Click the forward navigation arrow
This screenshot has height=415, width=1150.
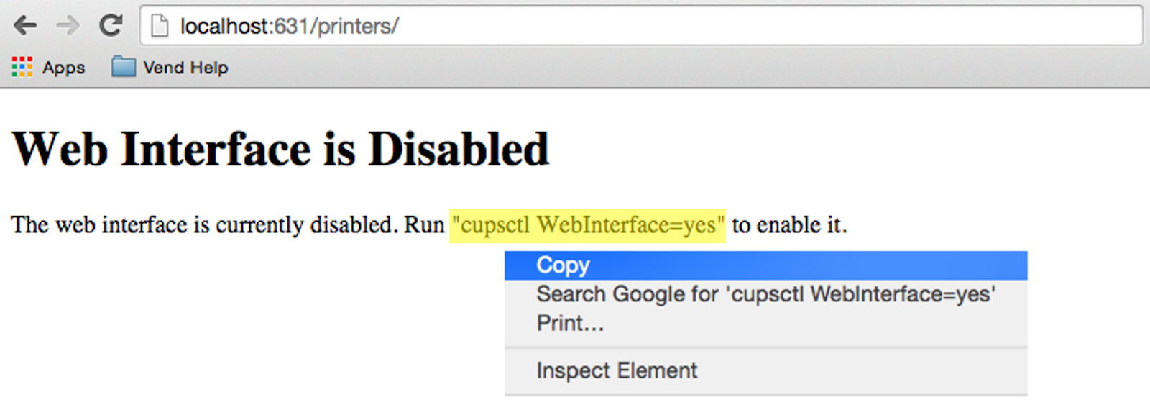pyautogui.click(x=68, y=26)
